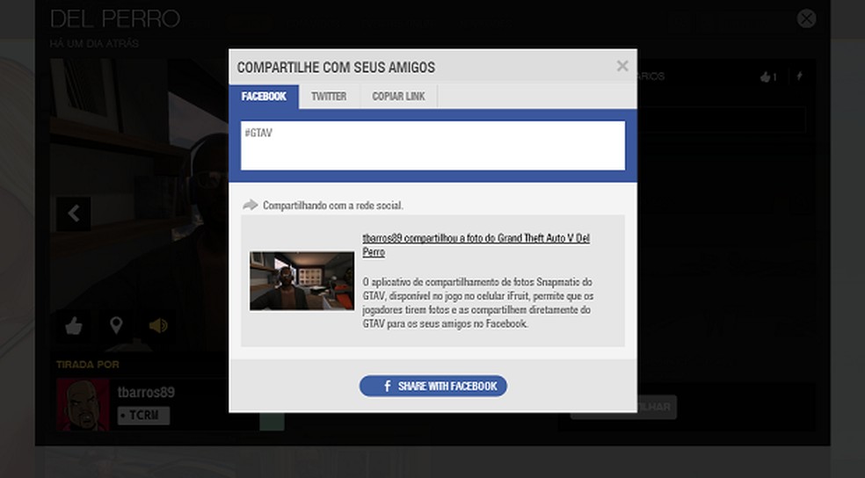Open the tbarros89 profile name
This screenshot has height=478, width=865.
[146, 392]
